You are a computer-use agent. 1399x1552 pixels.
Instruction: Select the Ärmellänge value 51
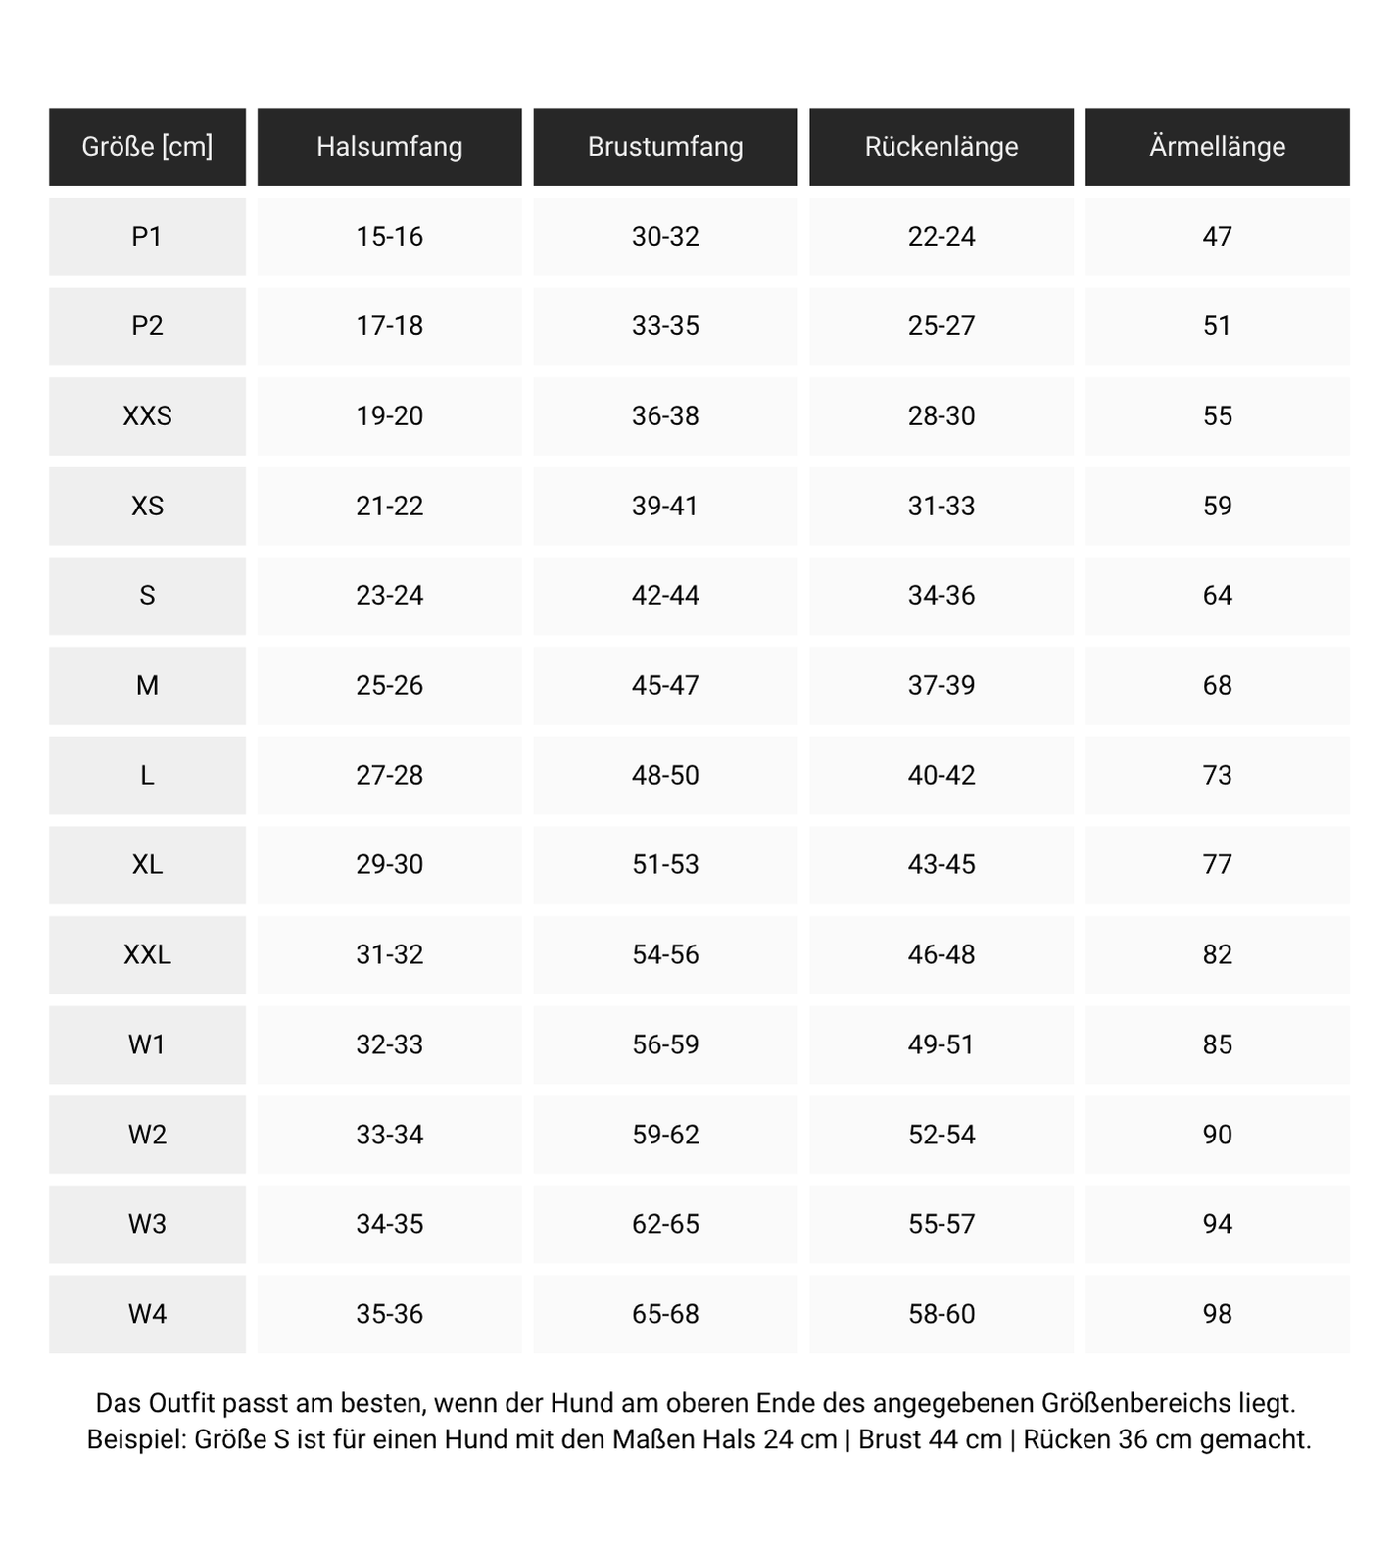(1217, 326)
